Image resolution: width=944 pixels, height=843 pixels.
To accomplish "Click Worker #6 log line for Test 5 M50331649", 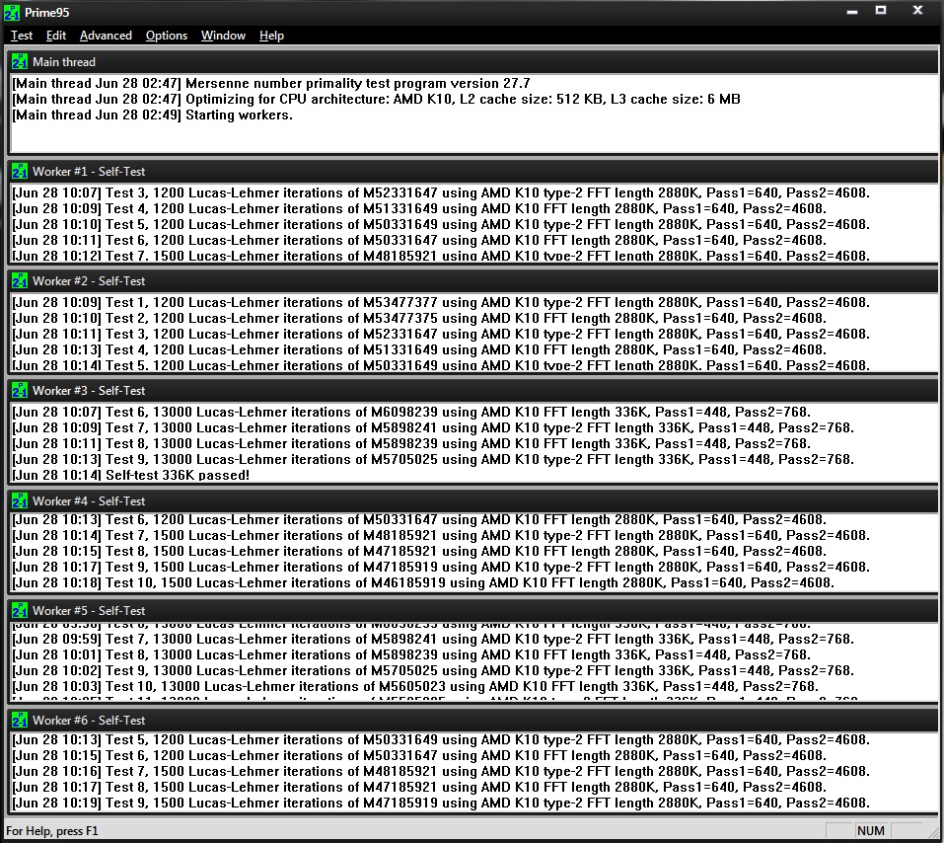I will tap(441, 739).
